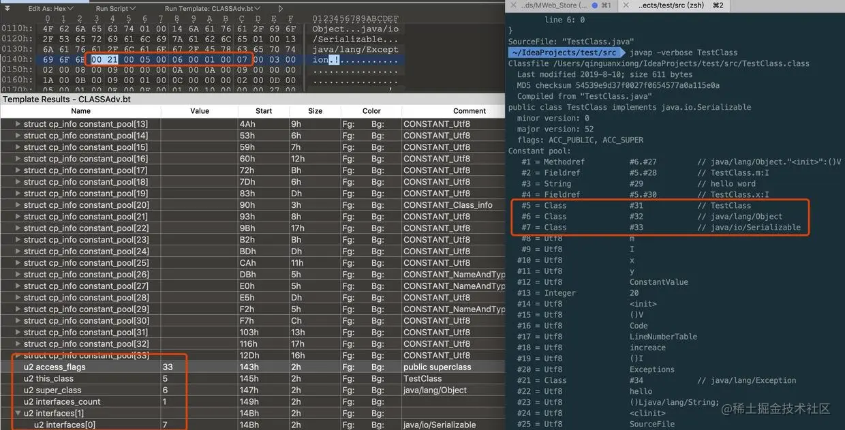This screenshot has height=430, width=845.
Task: Click the Color column header
Action: coord(371,111)
